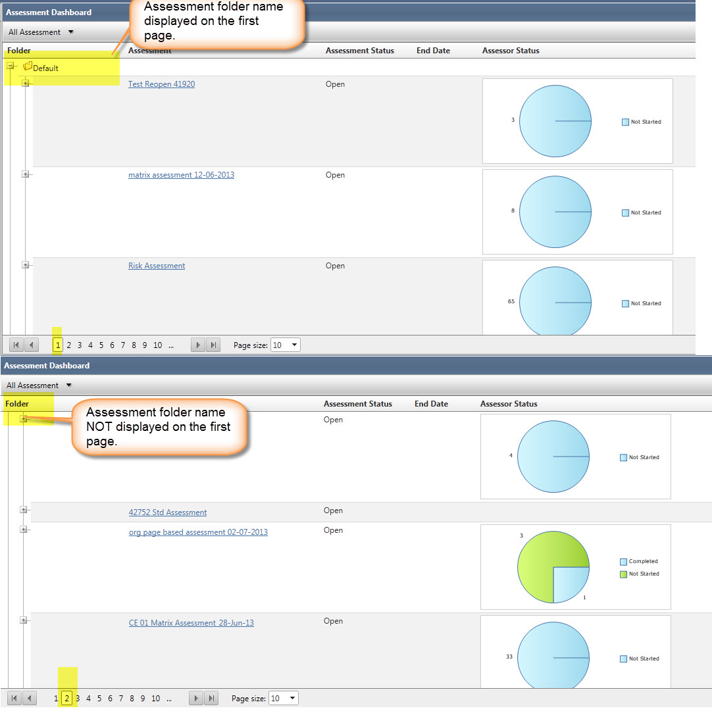This screenshot has width=712, height=721.
Task: Open the matrix assessment 12-06-2013 link
Action: coord(181,175)
